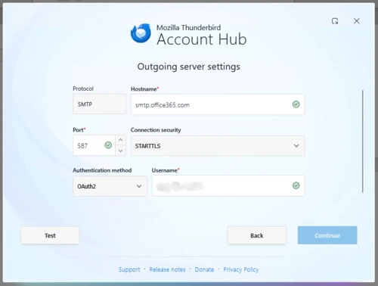
Task: Open the Support link
Action: pos(129,269)
